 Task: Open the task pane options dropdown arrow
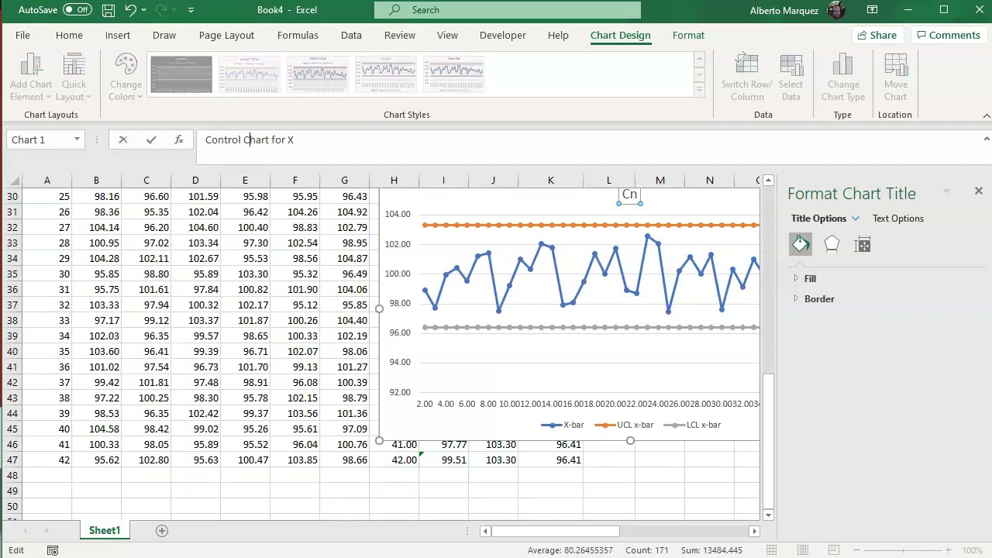click(x=946, y=191)
